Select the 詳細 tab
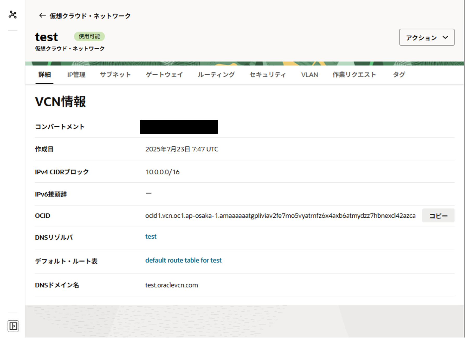 pos(44,75)
